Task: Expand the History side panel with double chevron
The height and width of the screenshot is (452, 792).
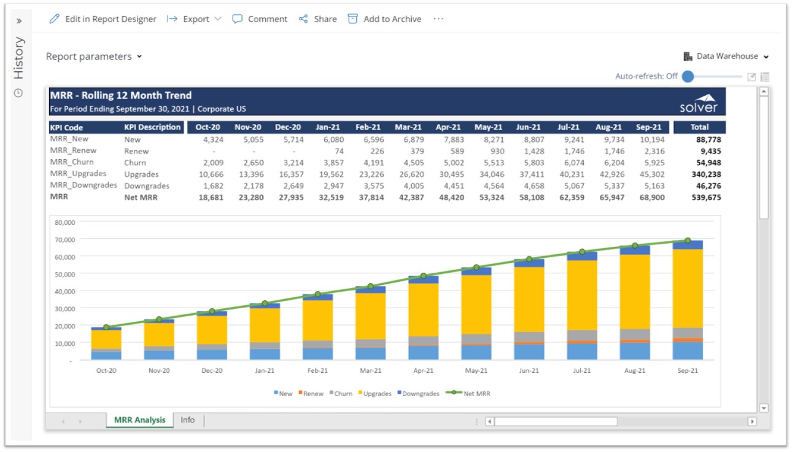Action: [18, 20]
